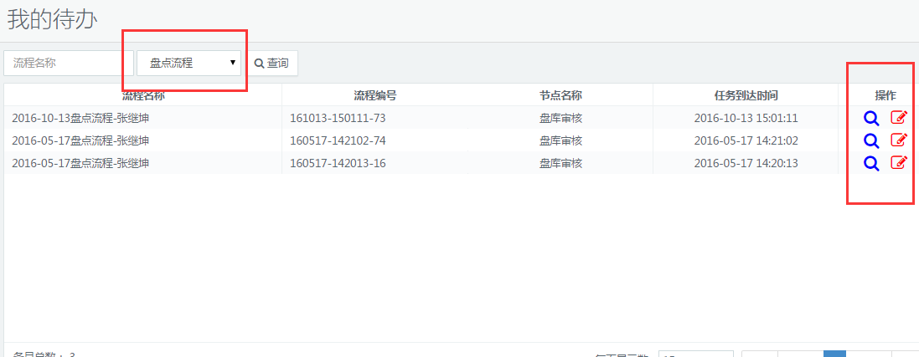Click the magnifier view icon for flow 161013-150111-73
Viewport: 919px width, 357px height.
point(871,118)
